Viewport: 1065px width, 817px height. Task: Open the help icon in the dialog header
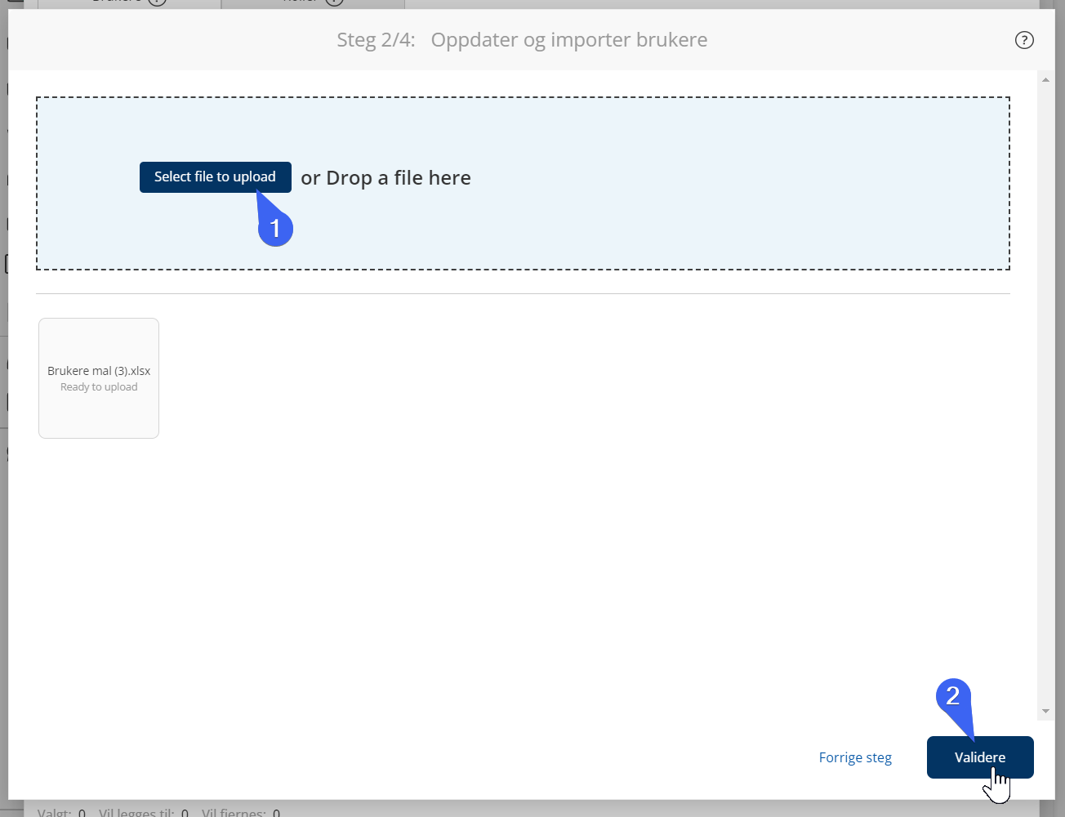point(1023,40)
